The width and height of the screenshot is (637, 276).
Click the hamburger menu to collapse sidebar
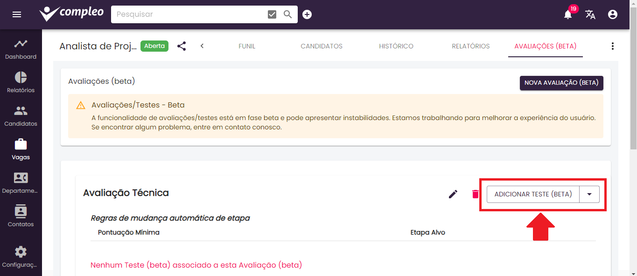17,14
